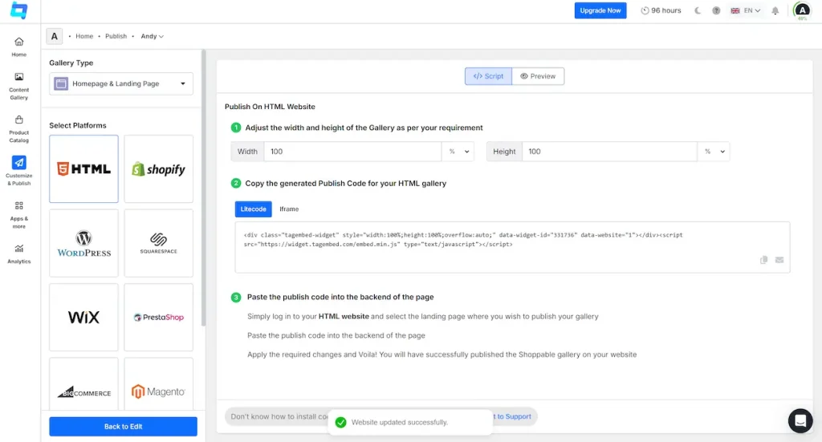Open notifications bell icon

point(775,10)
